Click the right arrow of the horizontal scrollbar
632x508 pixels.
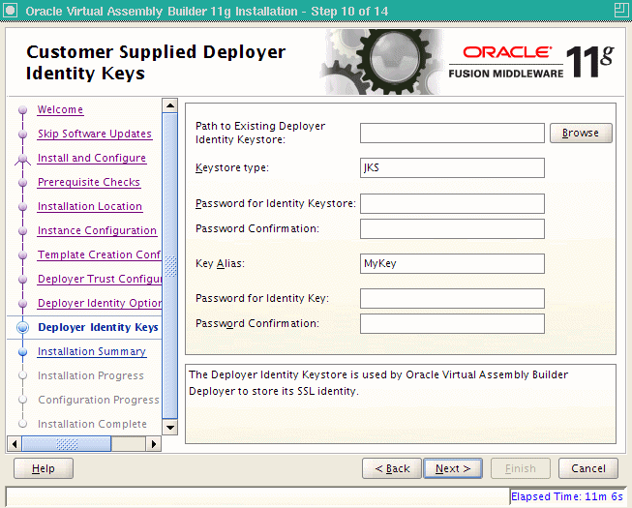(x=154, y=444)
